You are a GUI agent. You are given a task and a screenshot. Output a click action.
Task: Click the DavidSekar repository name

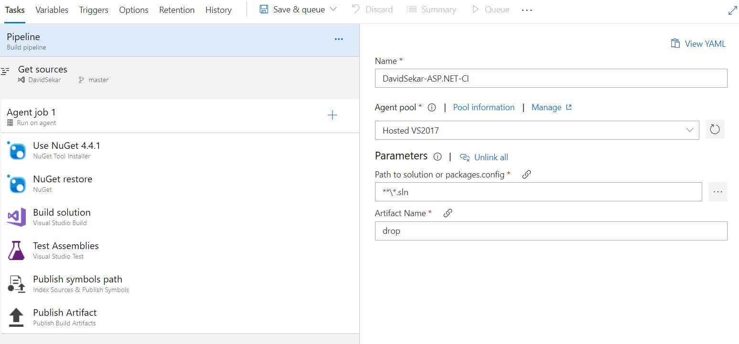click(x=44, y=80)
